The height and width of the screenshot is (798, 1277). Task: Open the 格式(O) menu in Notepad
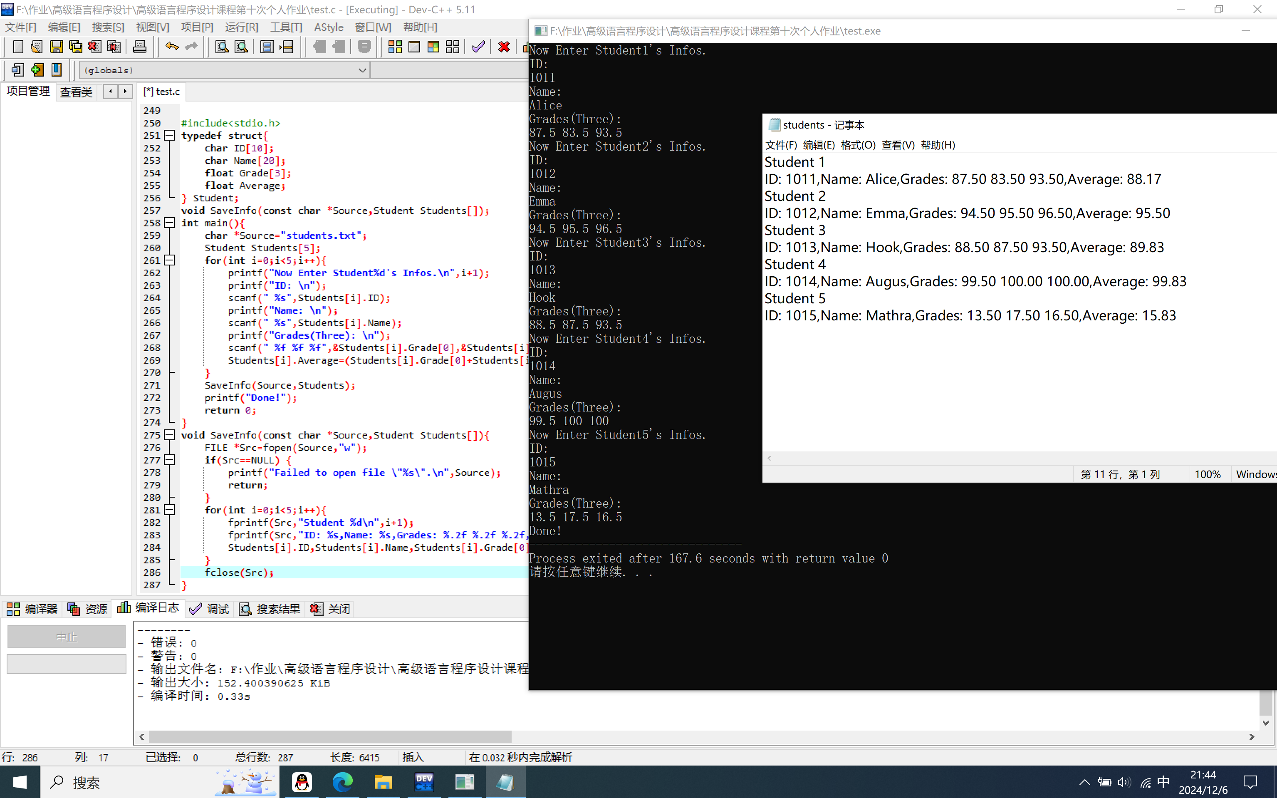pos(857,145)
